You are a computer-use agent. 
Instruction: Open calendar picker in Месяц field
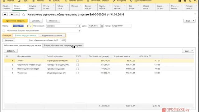tap(27, 26)
